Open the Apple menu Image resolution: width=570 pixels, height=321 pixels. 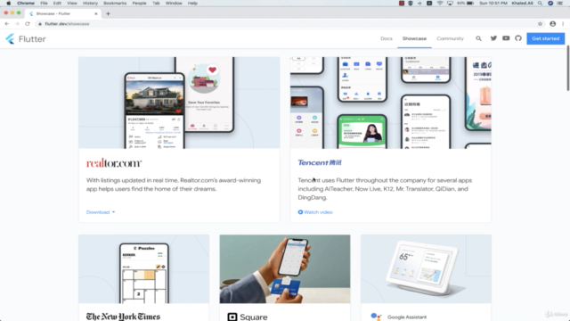point(8,4)
